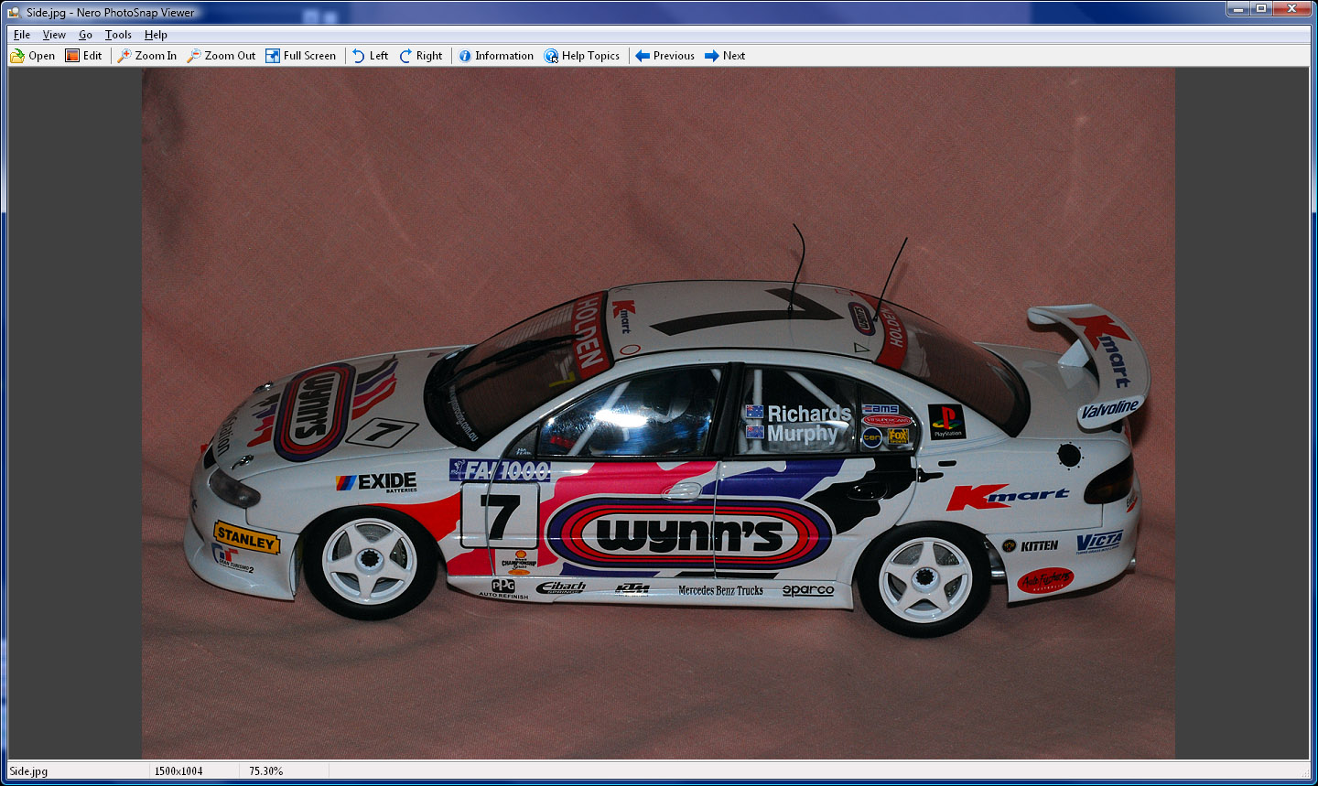Click the Edit image icon

tap(72, 56)
